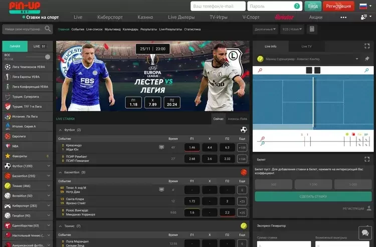Switch to ЛИНИЯ toggle
This screenshot has width=376, height=247.
(x=15, y=46)
